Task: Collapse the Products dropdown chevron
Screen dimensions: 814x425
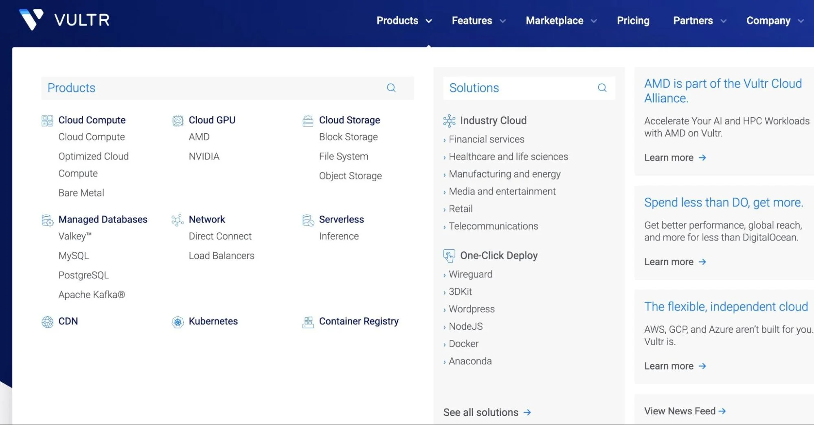Action: pyautogui.click(x=428, y=21)
